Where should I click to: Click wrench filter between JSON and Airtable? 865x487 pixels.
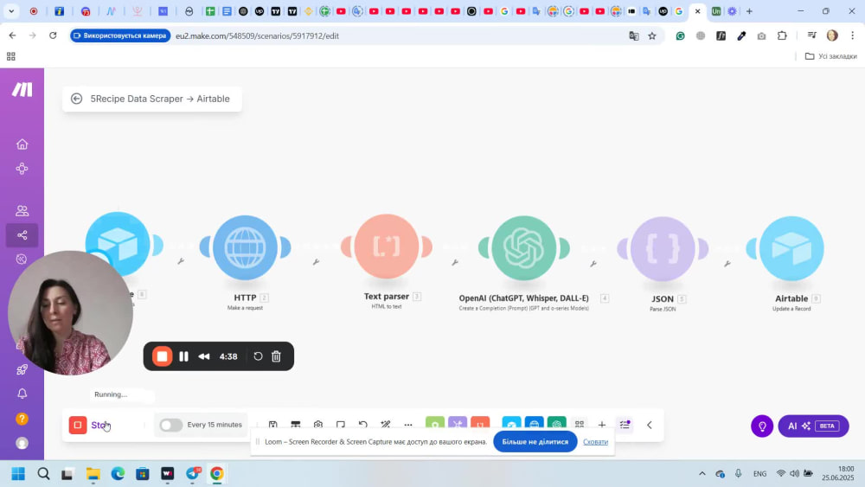pyautogui.click(x=727, y=264)
